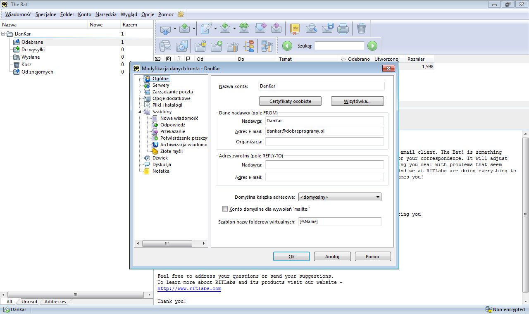Image resolution: width=529 pixels, height=314 pixels.
Task: Select Dźwięk in the settings tree
Action: coord(160,158)
